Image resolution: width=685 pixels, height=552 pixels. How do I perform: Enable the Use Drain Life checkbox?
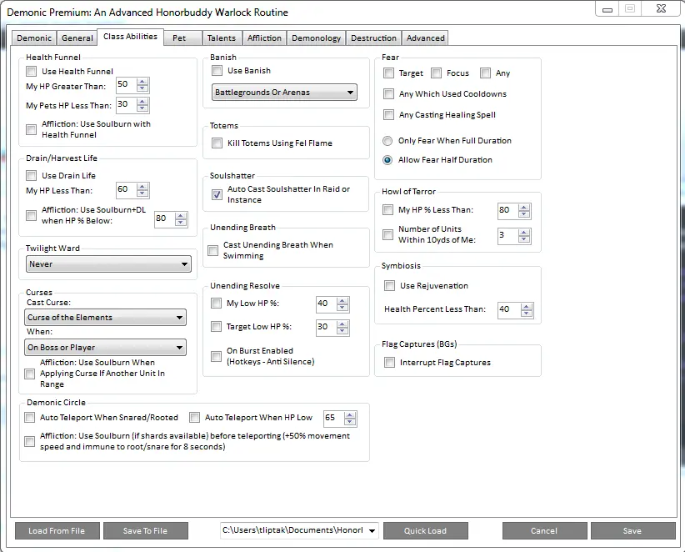pos(31,176)
